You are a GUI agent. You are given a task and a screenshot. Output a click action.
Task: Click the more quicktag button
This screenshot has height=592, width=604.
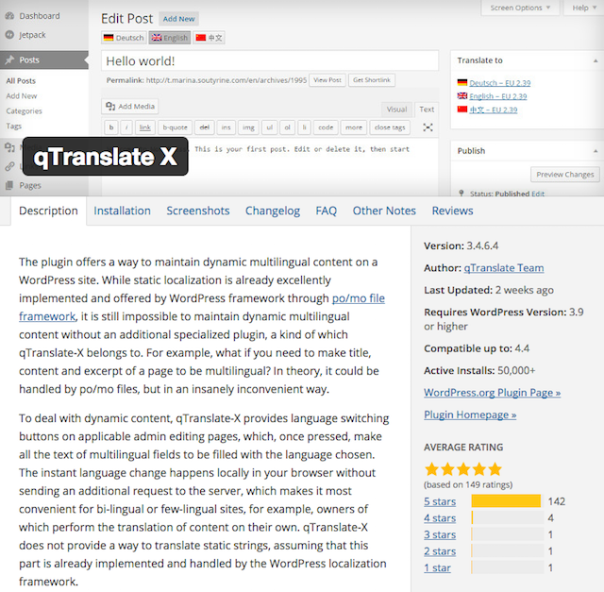[x=354, y=127]
